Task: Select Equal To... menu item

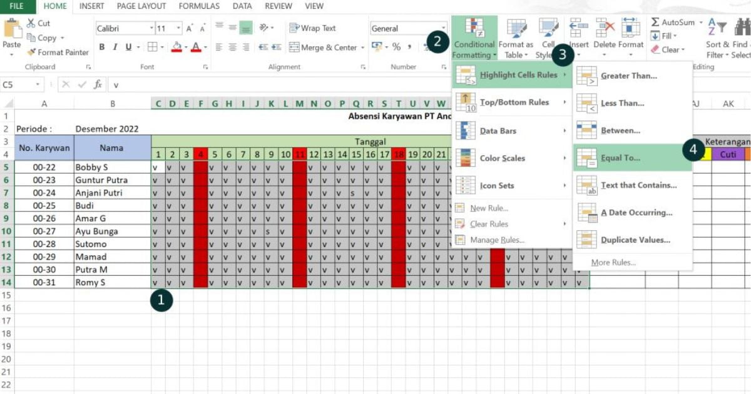Action: [x=632, y=158]
